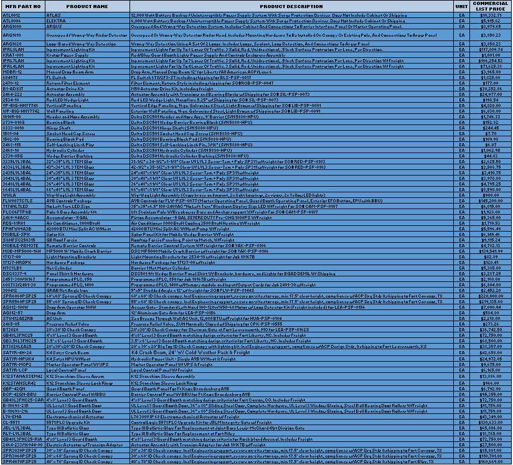Click the ARGUS product name cell
The width and height of the screenshot is (513, 465).
point(87,27)
